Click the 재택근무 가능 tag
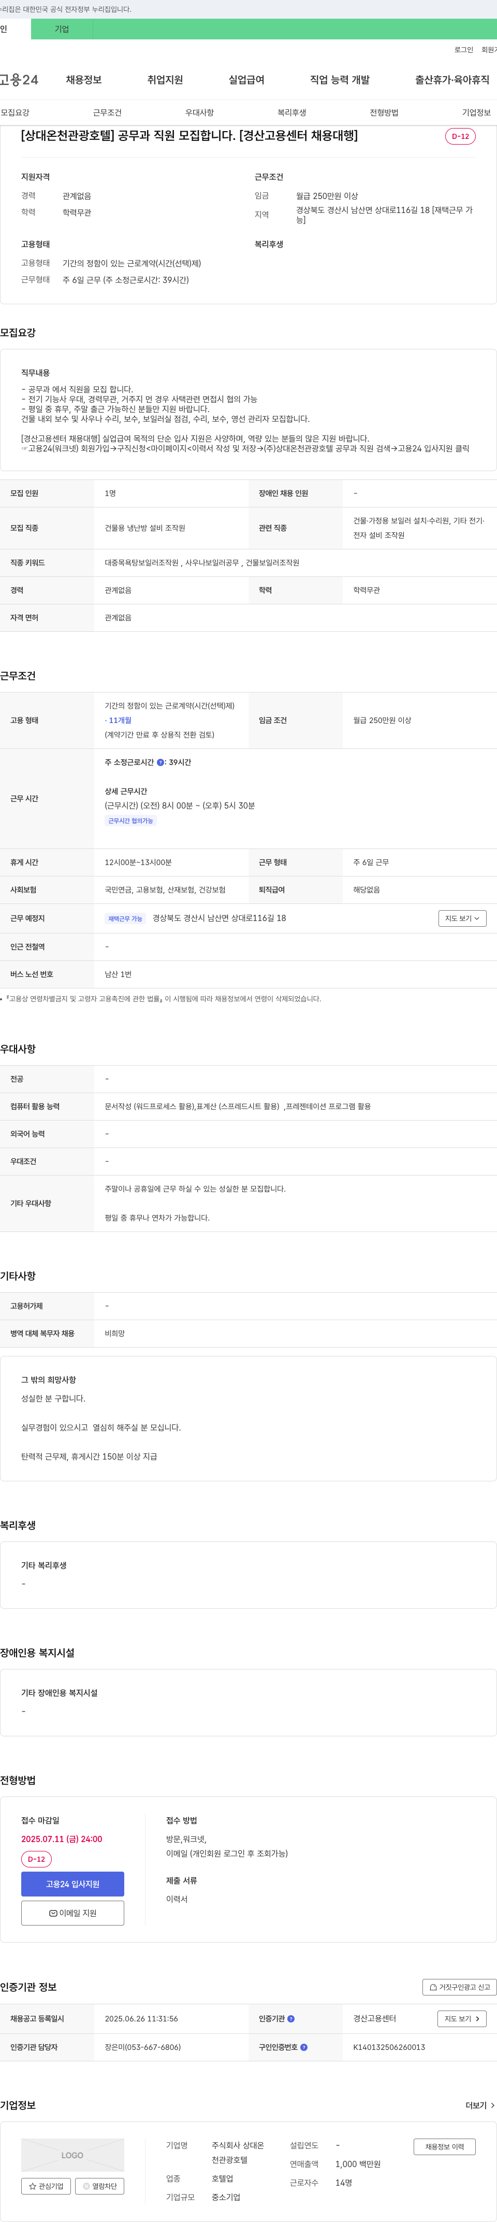The width and height of the screenshot is (497, 2222). (126, 918)
